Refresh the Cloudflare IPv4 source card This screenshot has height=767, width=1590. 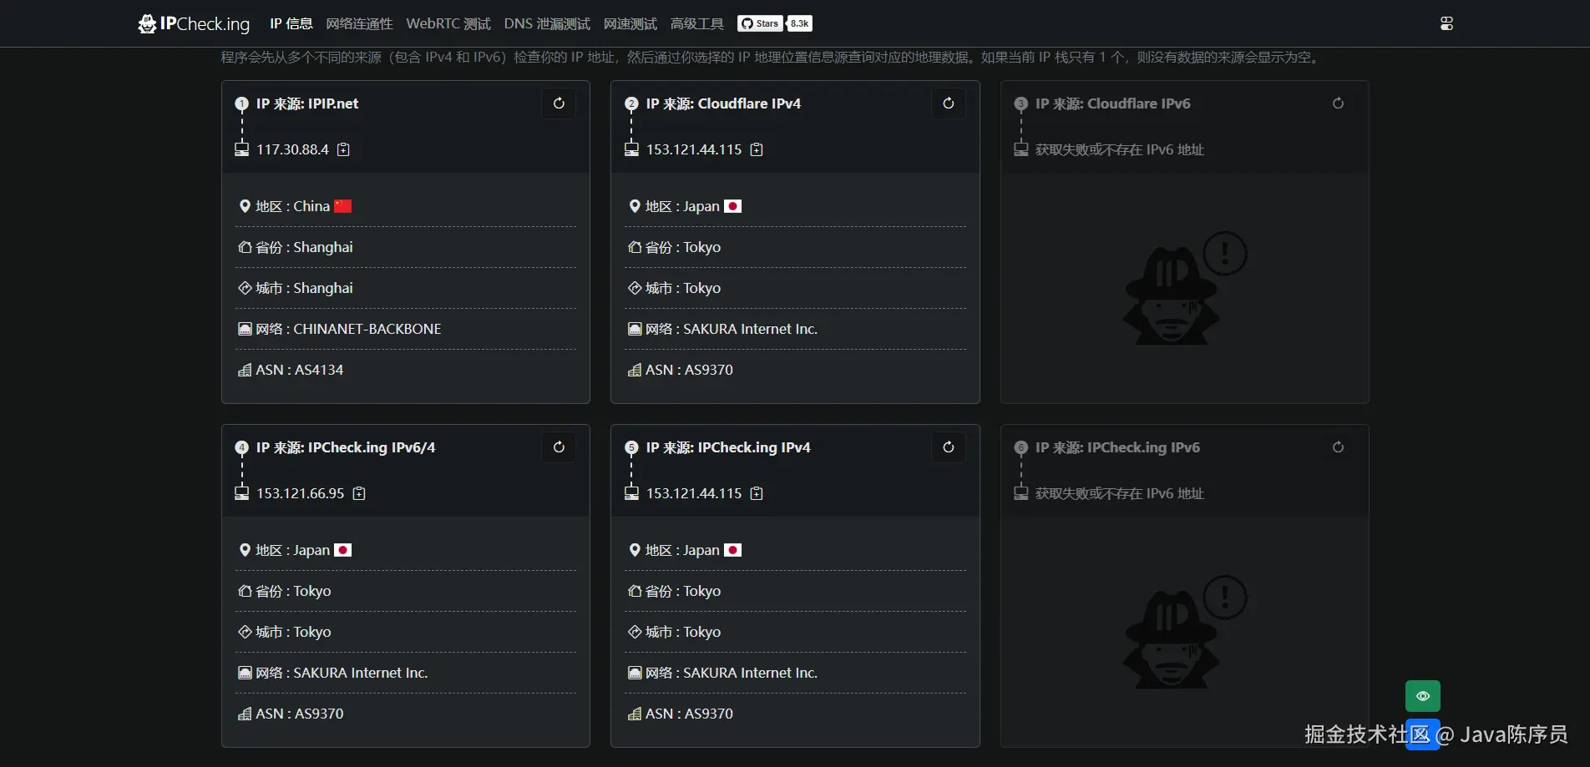949,103
